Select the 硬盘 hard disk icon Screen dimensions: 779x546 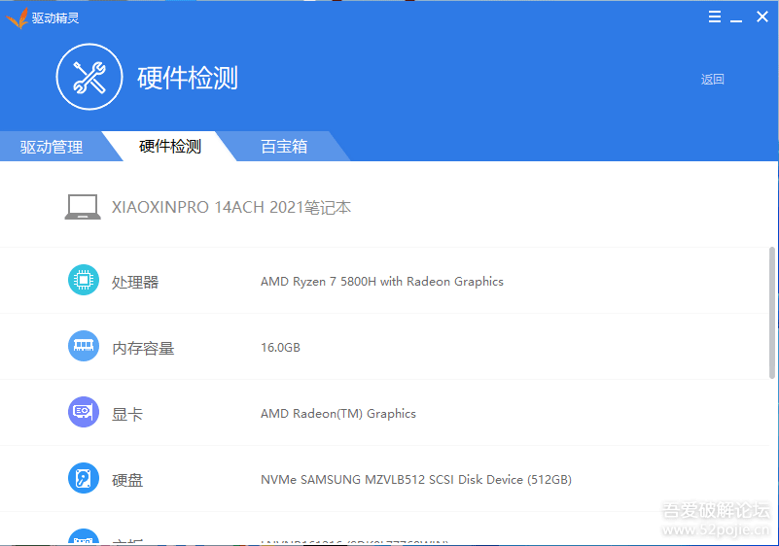coord(84,479)
